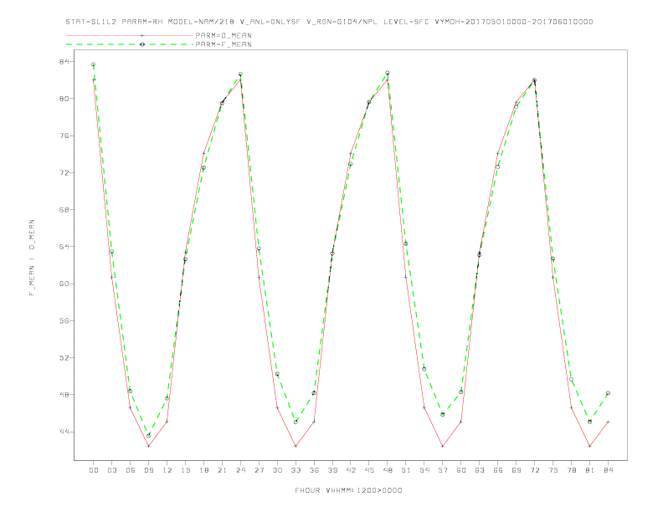Click V_RGN=G104/NPL in the chart title
This screenshot has width=663, height=512.
click(342, 22)
